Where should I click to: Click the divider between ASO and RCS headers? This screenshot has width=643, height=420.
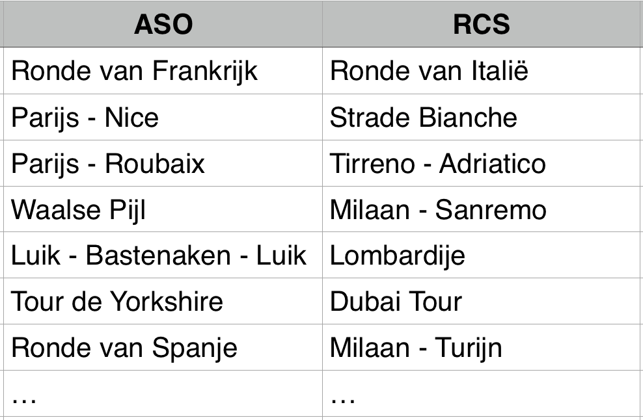[322, 25]
